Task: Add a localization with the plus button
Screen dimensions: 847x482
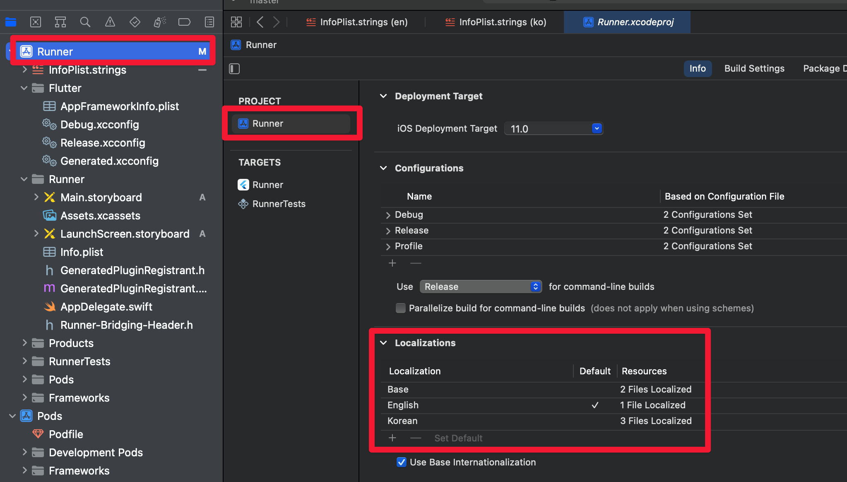Action: coord(392,438)
